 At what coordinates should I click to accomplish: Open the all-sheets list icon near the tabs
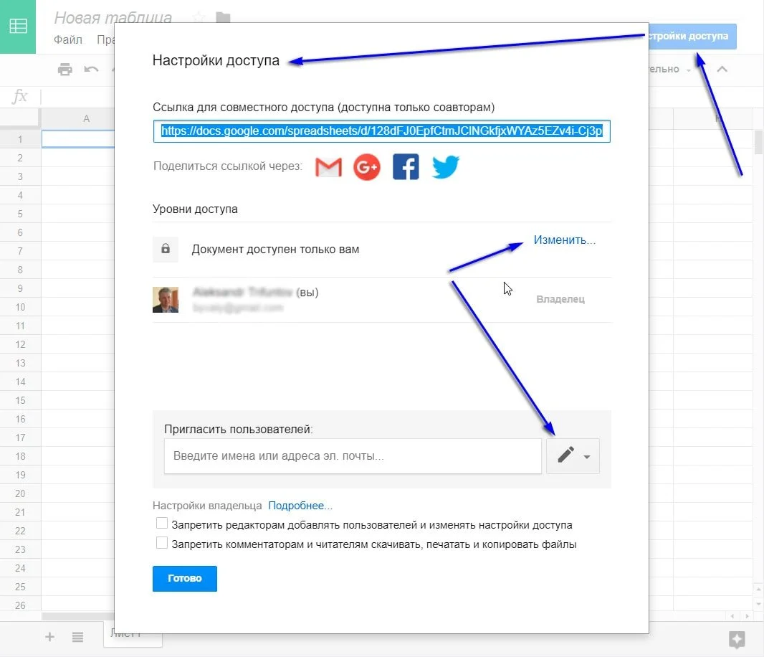(x=78, y=636)
